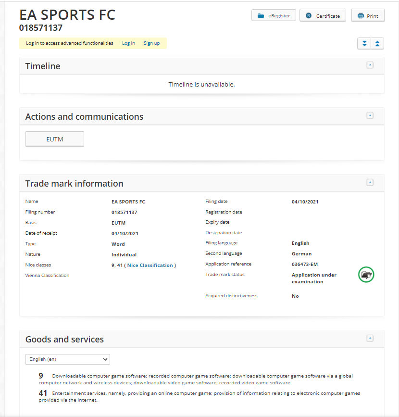Open the English (en) language dropdown
This screenshot has width=399, height=417.
tap(68, 359)
